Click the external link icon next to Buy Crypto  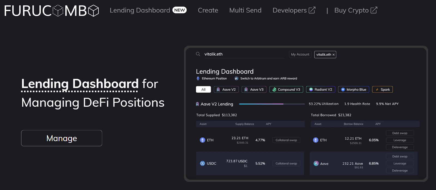click(x=374, y=10)
